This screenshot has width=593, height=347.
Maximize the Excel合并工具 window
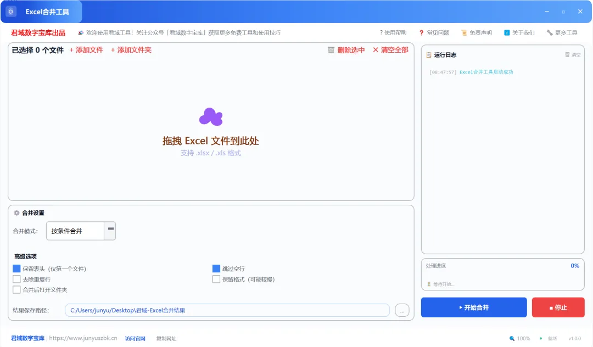tap(563, 12)
